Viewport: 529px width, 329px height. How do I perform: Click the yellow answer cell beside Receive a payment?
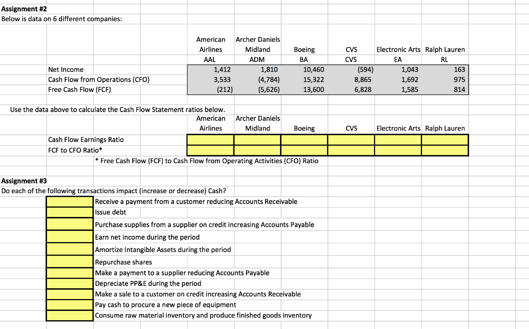click(69, 201)
